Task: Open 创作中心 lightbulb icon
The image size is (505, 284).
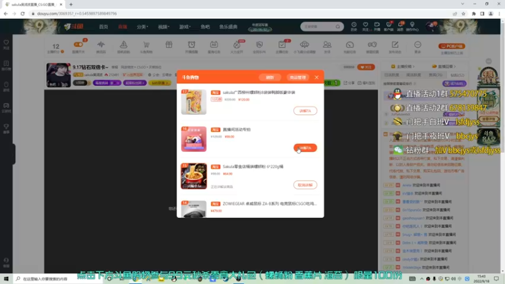Action: coord(412,27)
